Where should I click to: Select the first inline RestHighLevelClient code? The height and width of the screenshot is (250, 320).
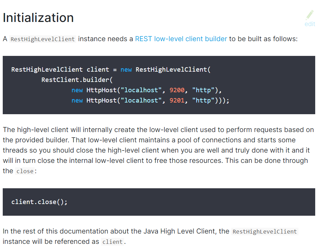[x=42, y=39]
